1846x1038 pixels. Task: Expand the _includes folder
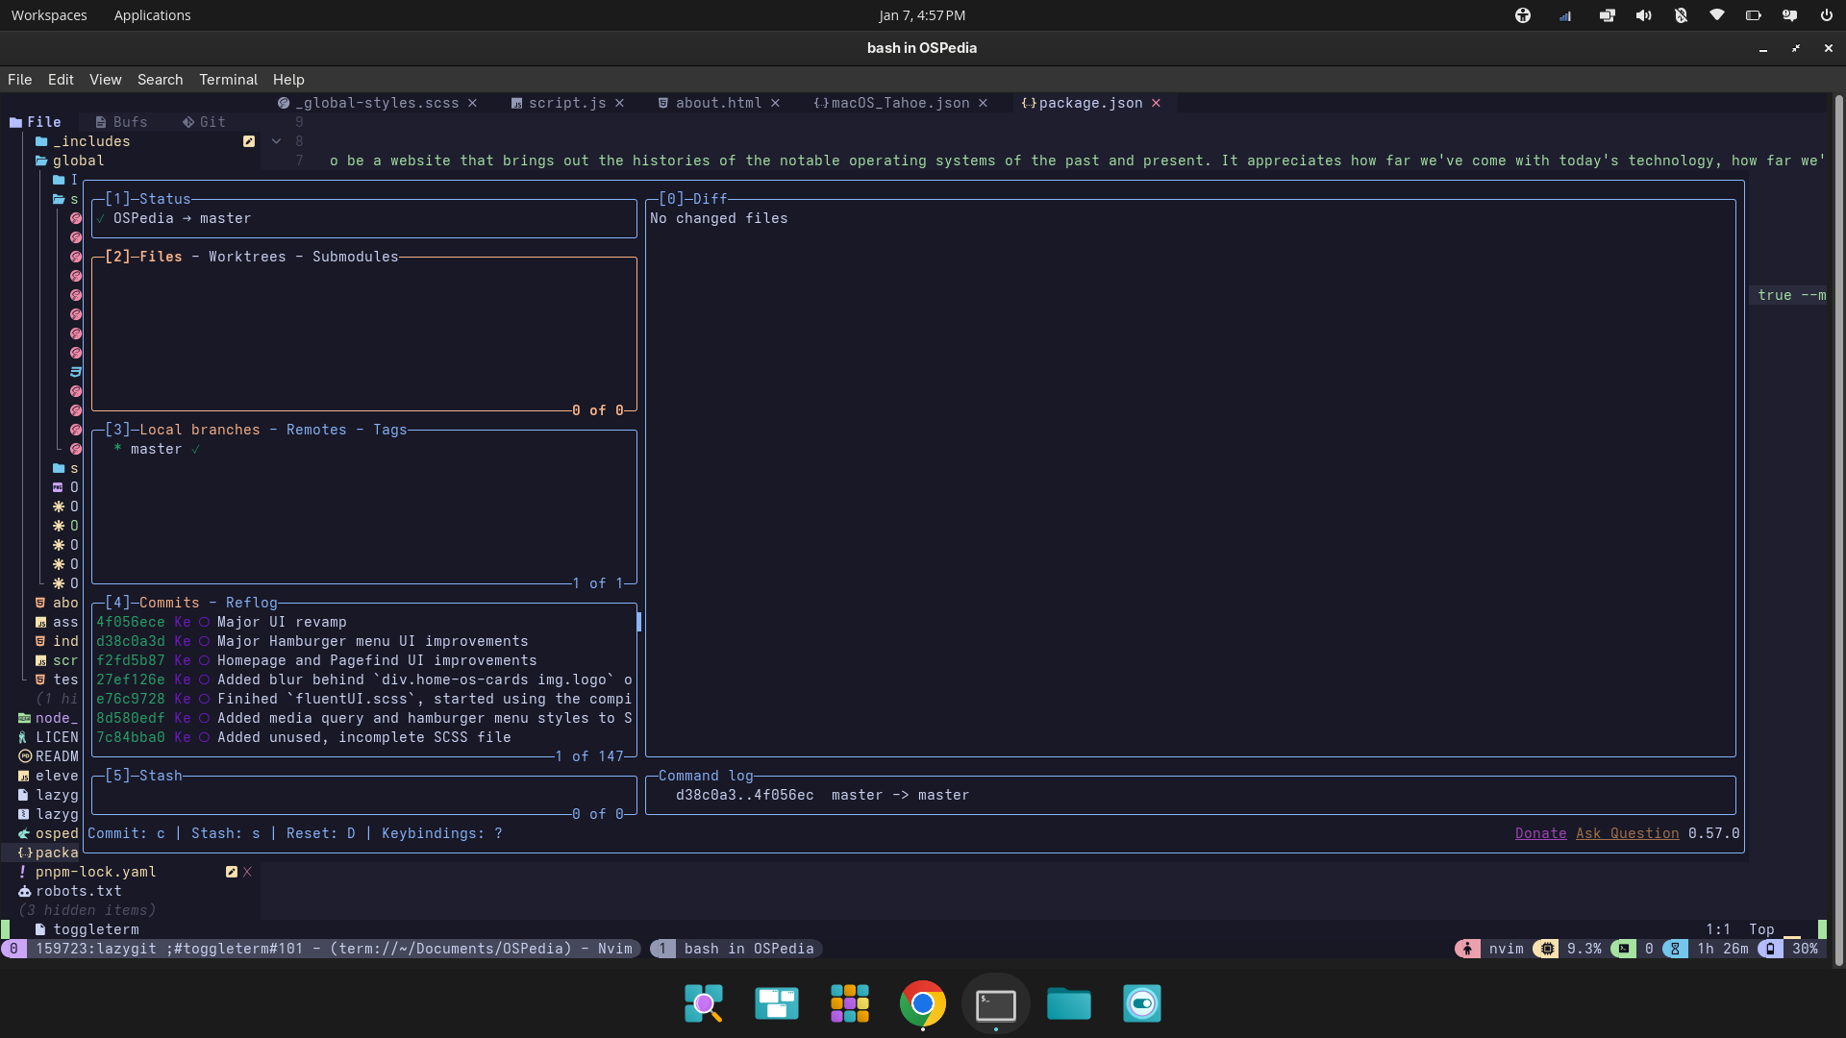pos(92,141)
